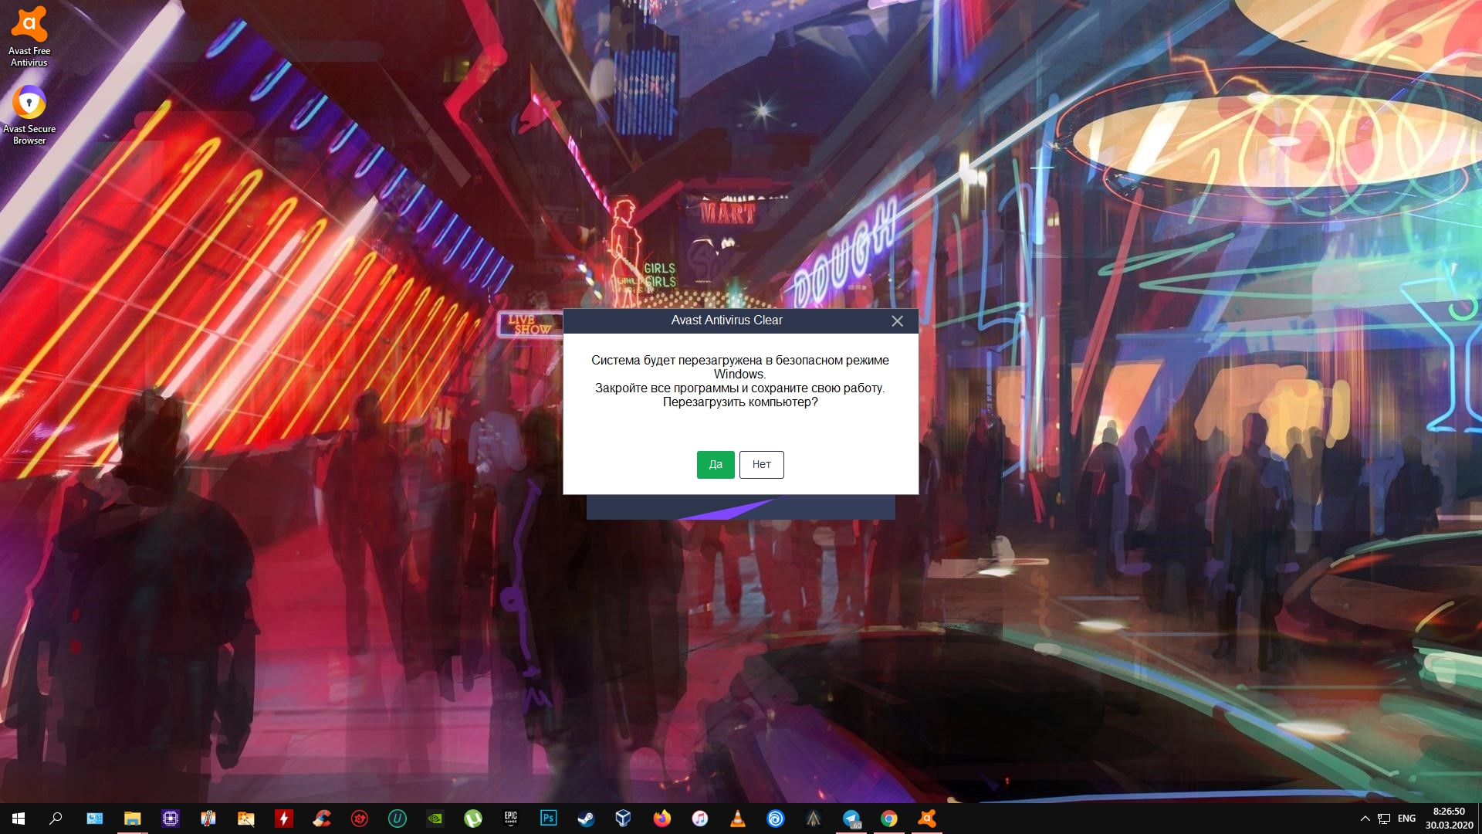
Task: Click Show Desktop strip at taskbar edge
Action: [x=1480, y=819]
